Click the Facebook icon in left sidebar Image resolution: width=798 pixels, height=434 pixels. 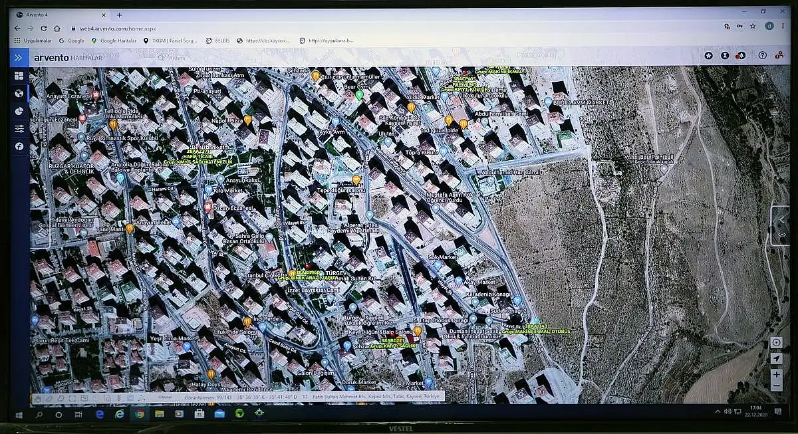click(x=19, y=146)
